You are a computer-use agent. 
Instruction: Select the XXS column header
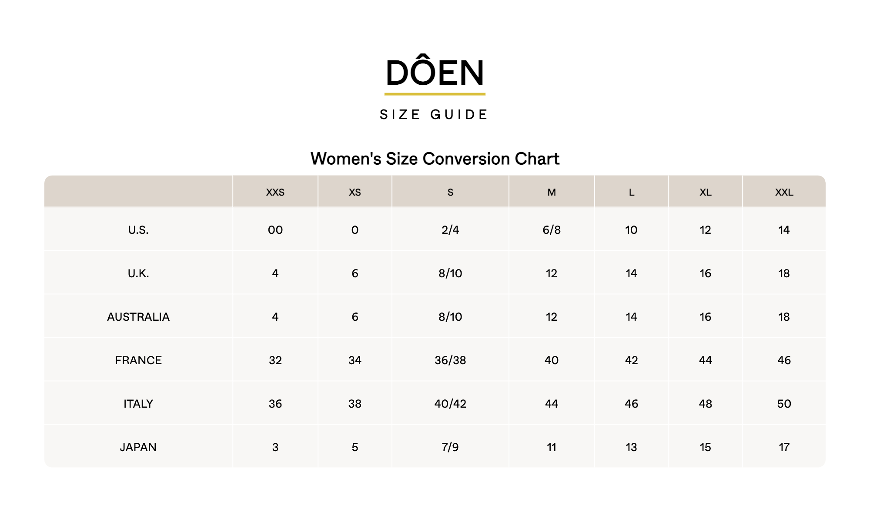[x=275, y=192]
